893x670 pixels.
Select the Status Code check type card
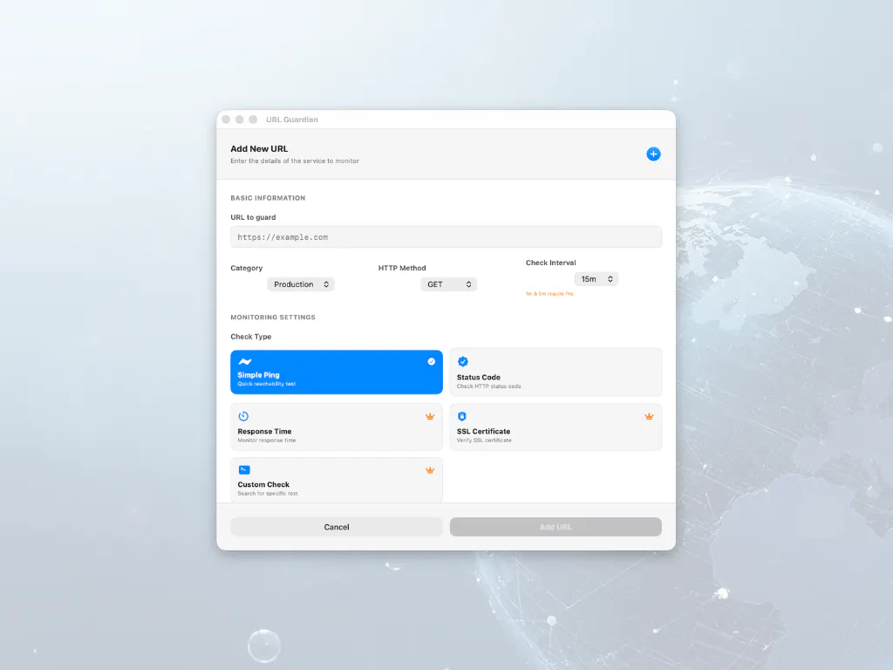556,372
